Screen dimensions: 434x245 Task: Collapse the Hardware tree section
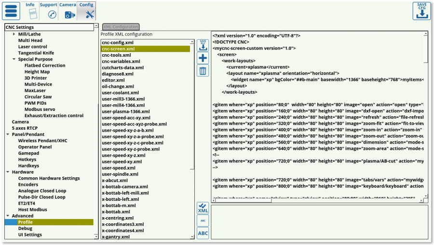tap(8, 172)
